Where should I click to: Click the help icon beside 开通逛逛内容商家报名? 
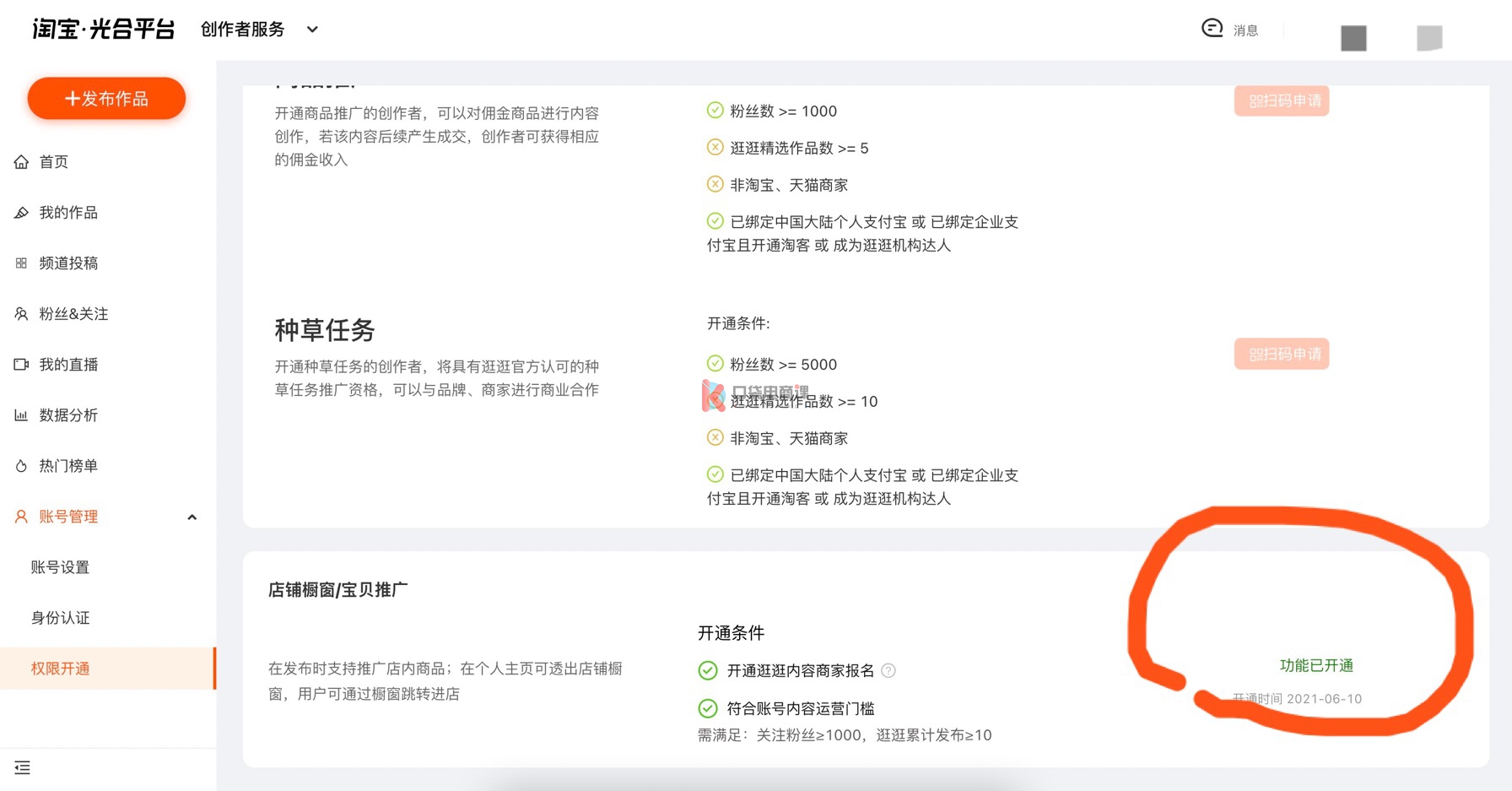pyautogui.click(x=888, y=671)
